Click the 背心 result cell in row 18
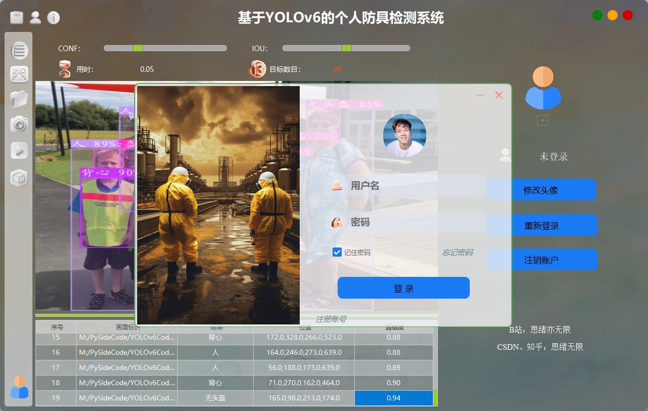Image resolution: width=648 pixels, height=411 pixels. (215, 383)
